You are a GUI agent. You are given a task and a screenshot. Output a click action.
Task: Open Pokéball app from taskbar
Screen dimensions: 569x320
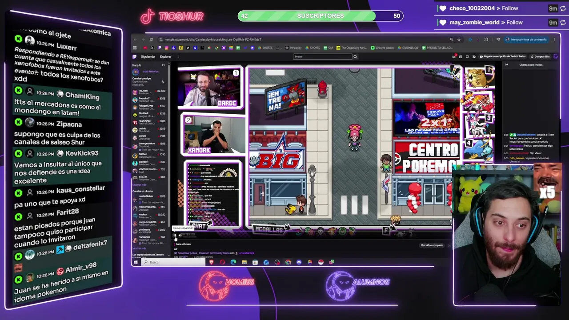coord(321,262)
